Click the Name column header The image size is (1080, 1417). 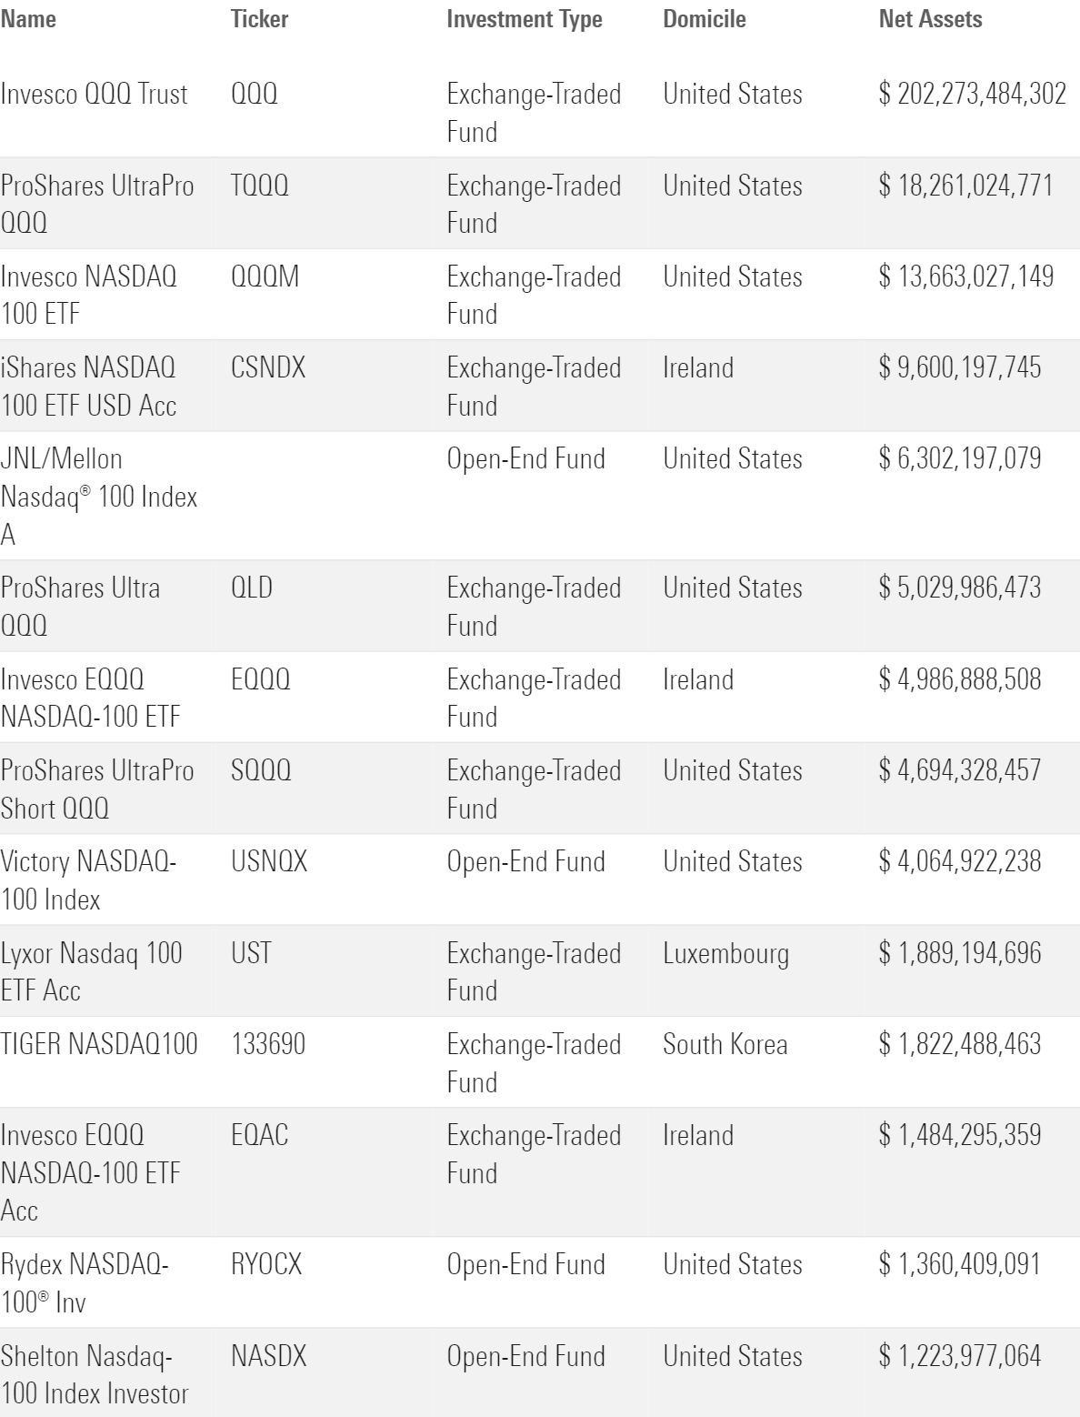(28, 19)
